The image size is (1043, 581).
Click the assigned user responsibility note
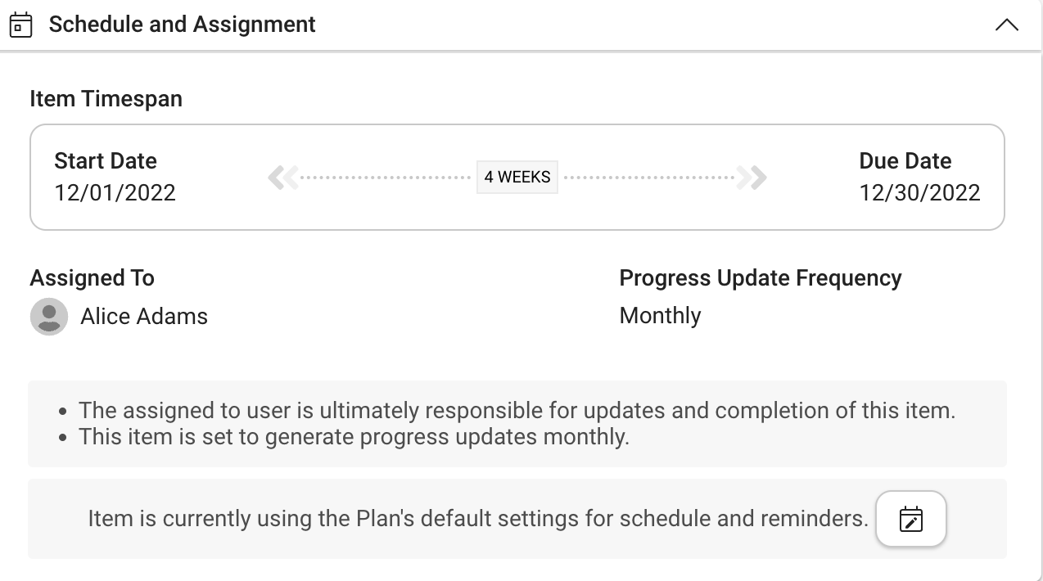517,410
